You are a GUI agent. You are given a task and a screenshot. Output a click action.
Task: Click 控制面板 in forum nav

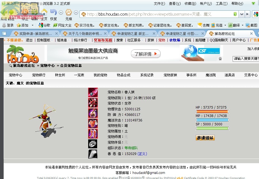click(43, 40)
